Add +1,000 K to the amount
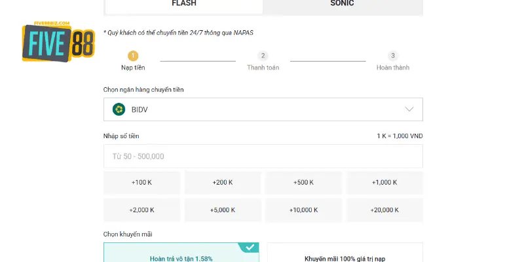The image size is (524, 262). pos(384,183)
